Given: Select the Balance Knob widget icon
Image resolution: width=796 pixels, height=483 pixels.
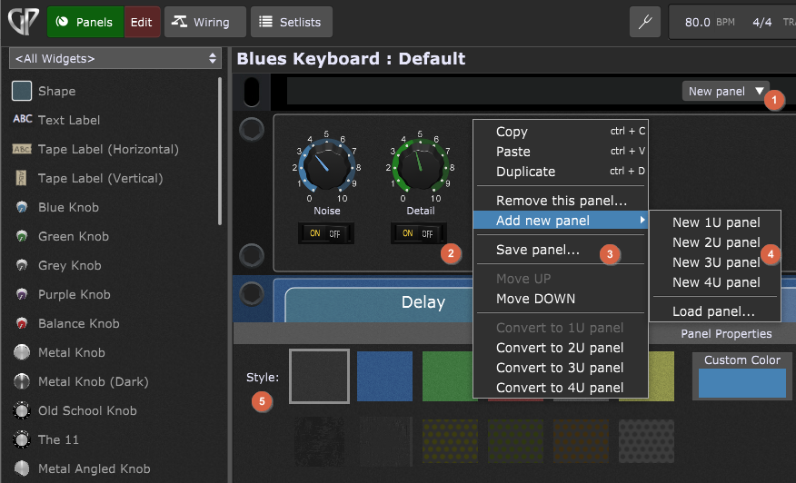Looking at the screenshot, I should (22, 323).
